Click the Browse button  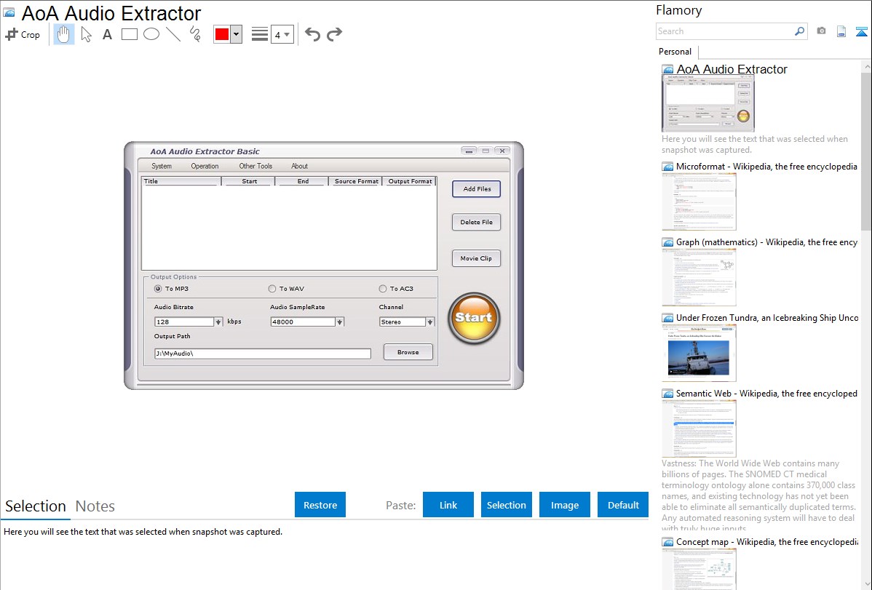tap(408, 352)
